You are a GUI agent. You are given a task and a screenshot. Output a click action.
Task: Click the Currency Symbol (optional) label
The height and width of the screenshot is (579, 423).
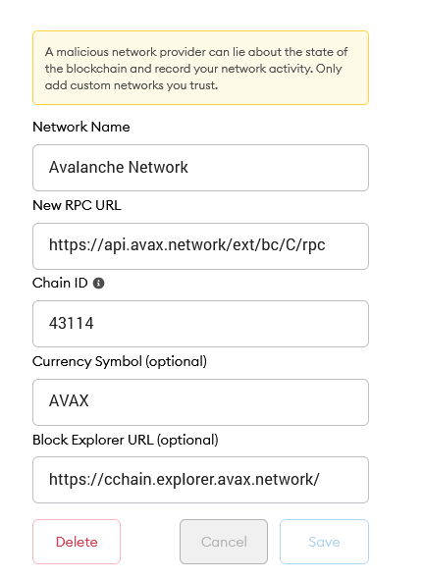120,361
